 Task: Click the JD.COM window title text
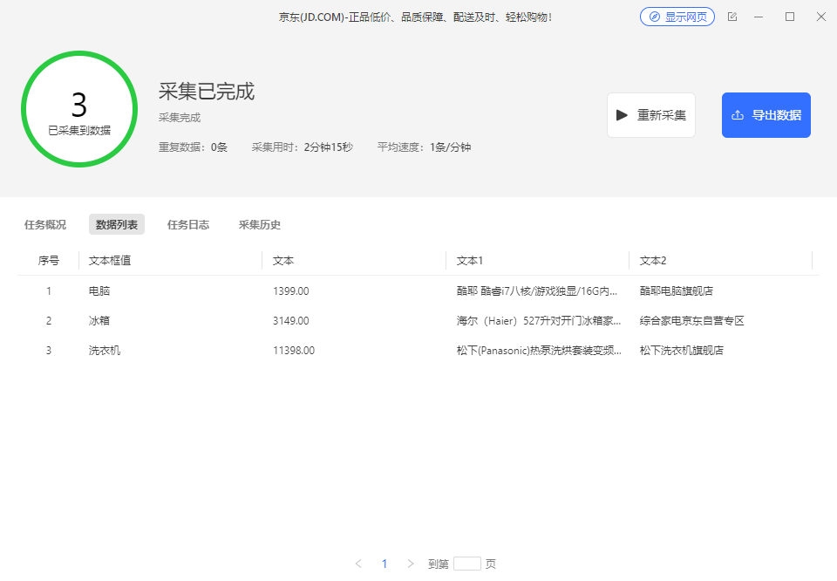click(x=415, y=17)
